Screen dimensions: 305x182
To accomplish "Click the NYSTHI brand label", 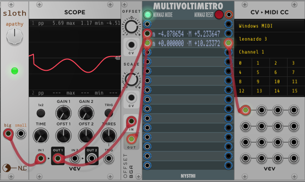I will pyautogui.click(x=188, y=176).
